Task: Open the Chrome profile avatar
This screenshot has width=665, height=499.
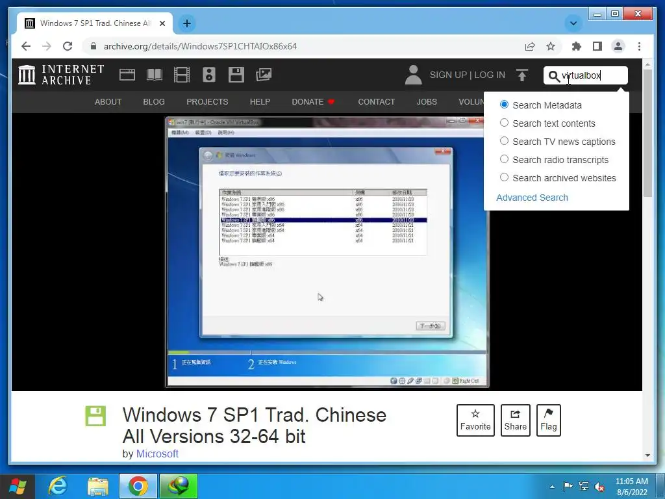Action: [618, 46]
